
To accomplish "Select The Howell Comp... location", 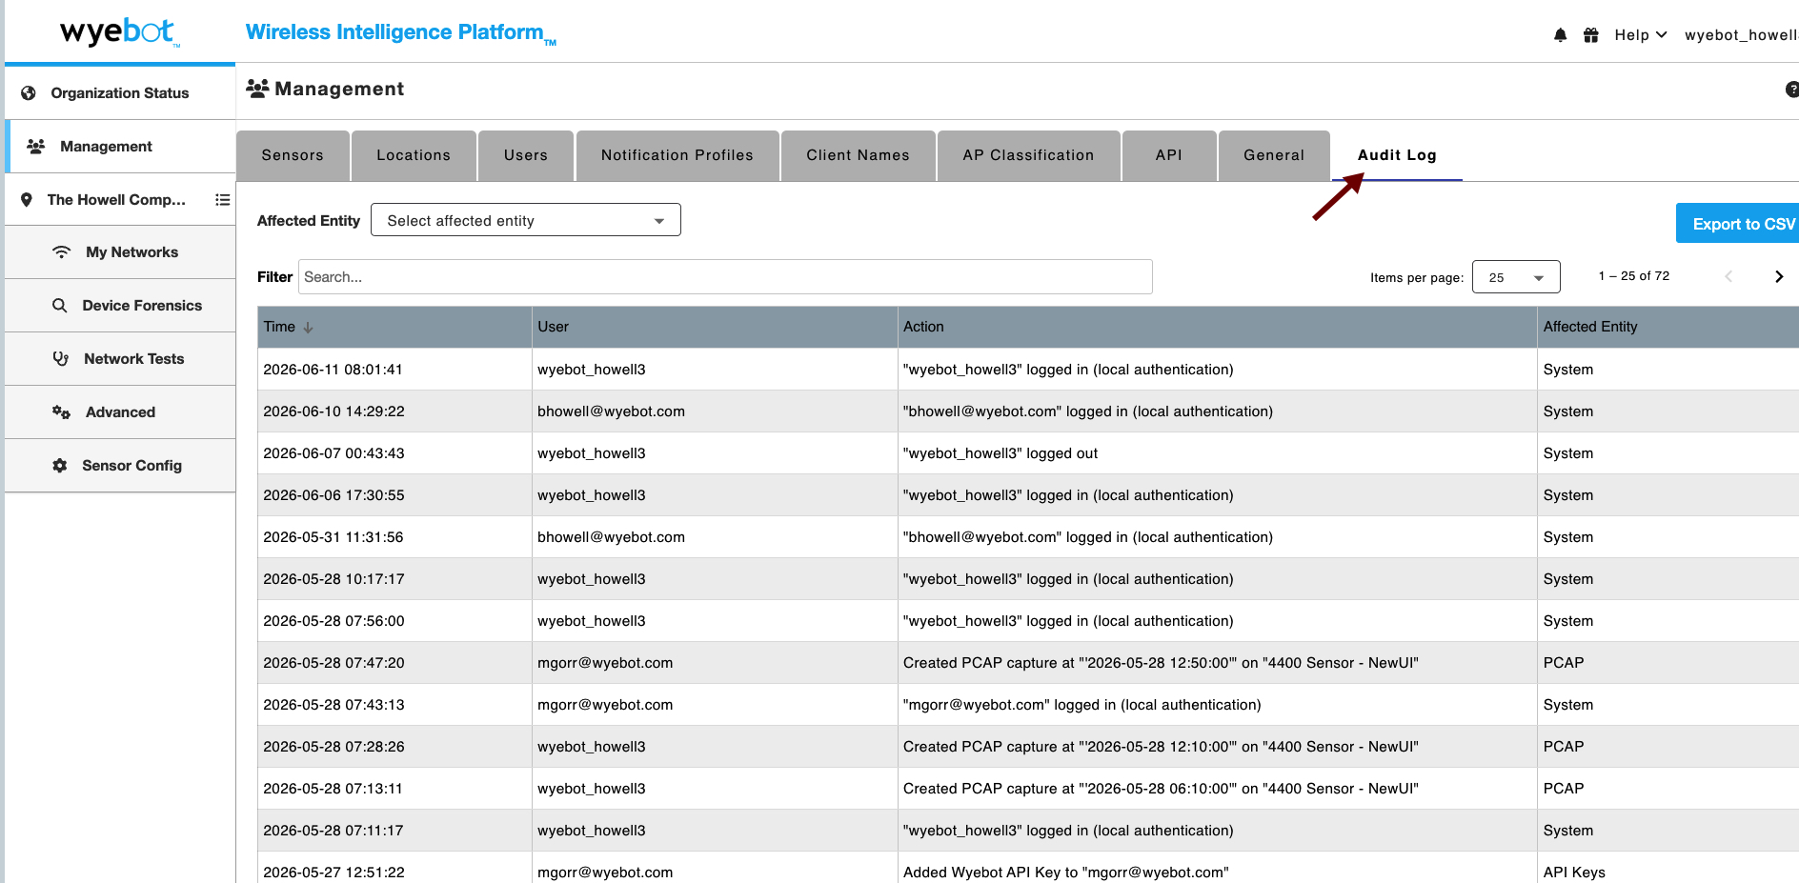I will coord(116,200).
